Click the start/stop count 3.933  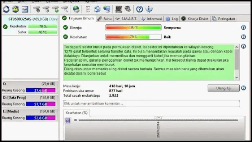tap(114, 95)
